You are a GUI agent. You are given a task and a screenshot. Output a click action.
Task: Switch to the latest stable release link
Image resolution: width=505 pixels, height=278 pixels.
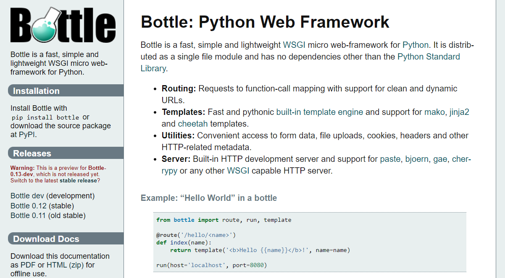click(x=78, y=181)
